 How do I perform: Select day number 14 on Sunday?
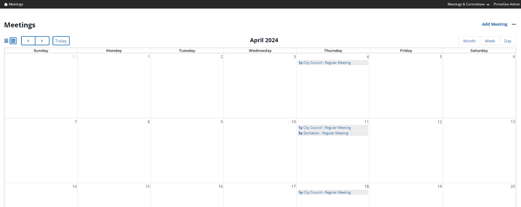[75, 186]
